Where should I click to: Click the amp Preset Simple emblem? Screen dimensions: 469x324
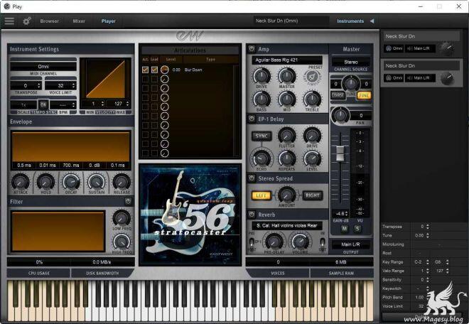312,77
